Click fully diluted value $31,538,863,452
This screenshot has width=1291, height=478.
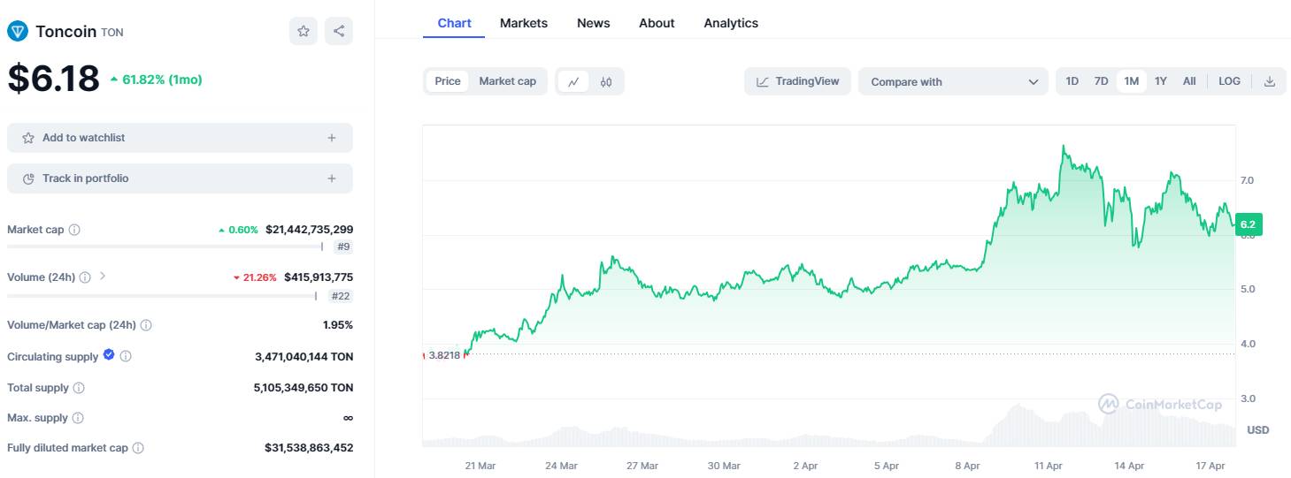click(309, 448)
